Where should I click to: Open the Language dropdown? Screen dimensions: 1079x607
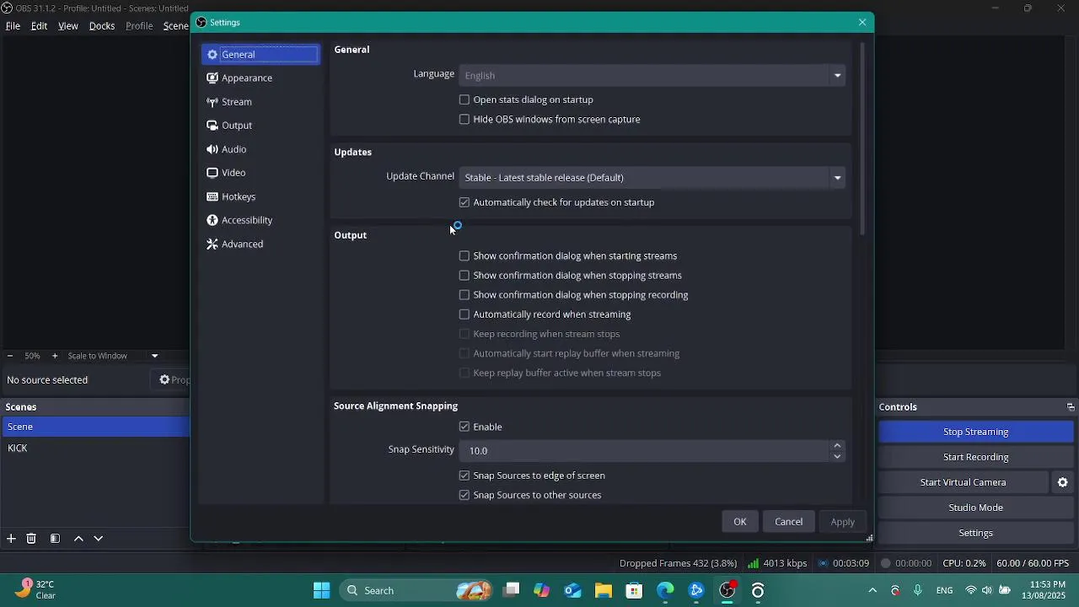652,75
